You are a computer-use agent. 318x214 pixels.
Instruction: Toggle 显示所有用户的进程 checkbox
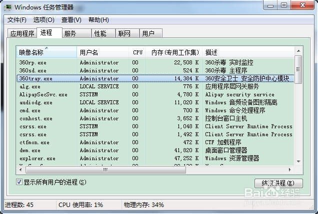tap(19, 182)
